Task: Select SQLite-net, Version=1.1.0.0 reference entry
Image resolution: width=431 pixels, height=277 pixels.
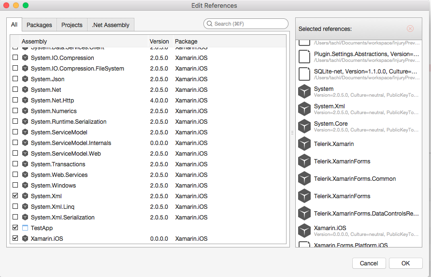Action: [x=359, y=74]
